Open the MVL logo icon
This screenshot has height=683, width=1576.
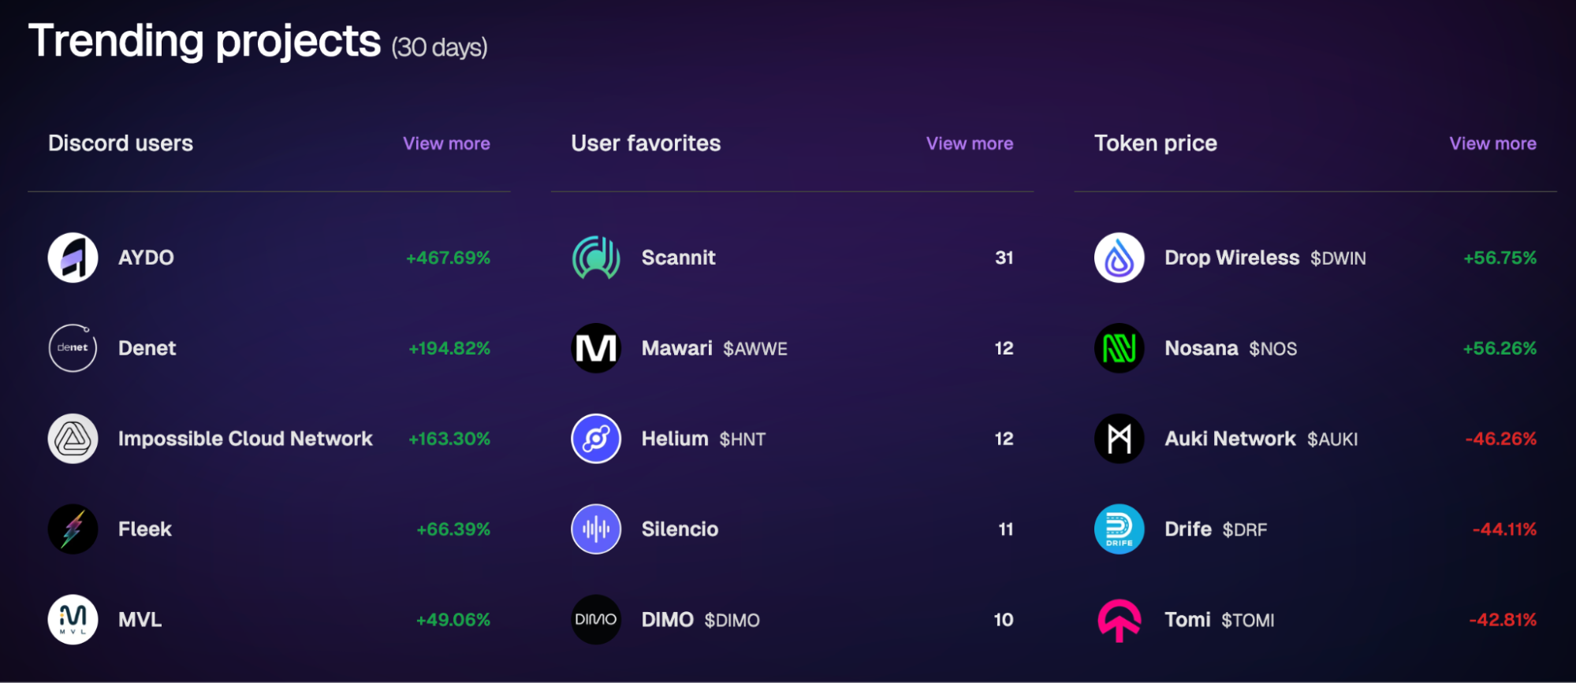tap(73, 620)
